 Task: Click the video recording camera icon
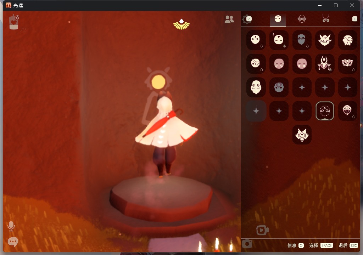click(x=262, y=230)
